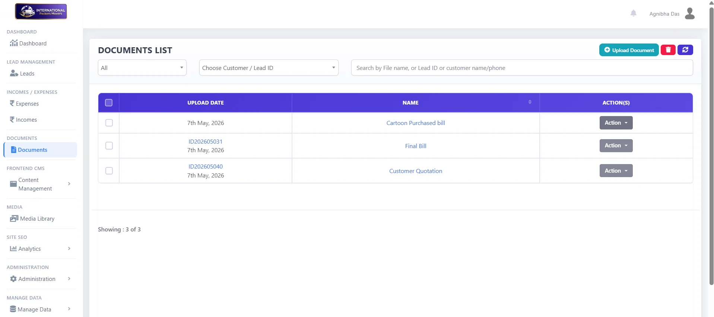
Task: Sort by the Name column arrows
Action: tap(530, 102)
